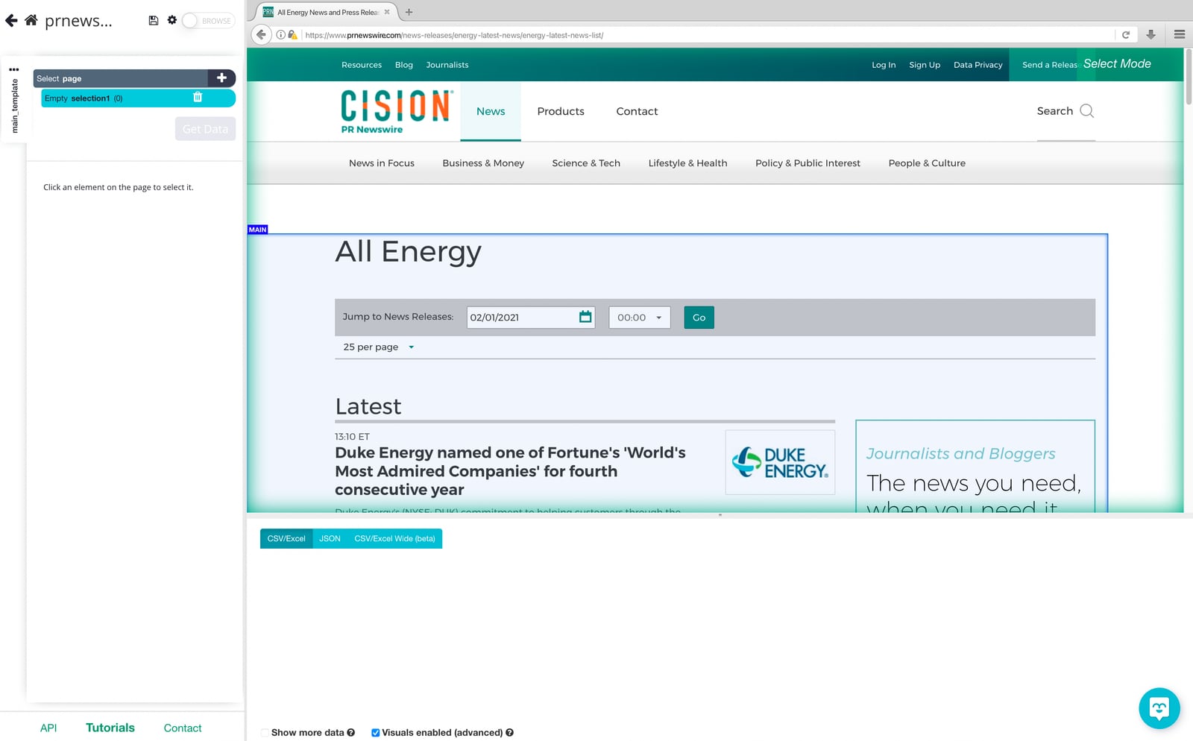Click the site info icon in address bar
Image resolution: width=1193 pixels, height=741 pixels.
click(281, 35)
